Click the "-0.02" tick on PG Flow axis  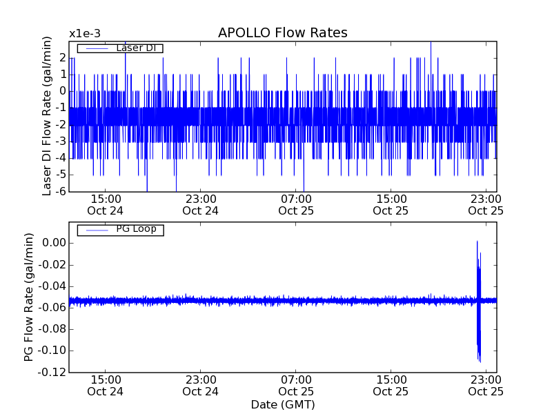[x=52, y=264]
